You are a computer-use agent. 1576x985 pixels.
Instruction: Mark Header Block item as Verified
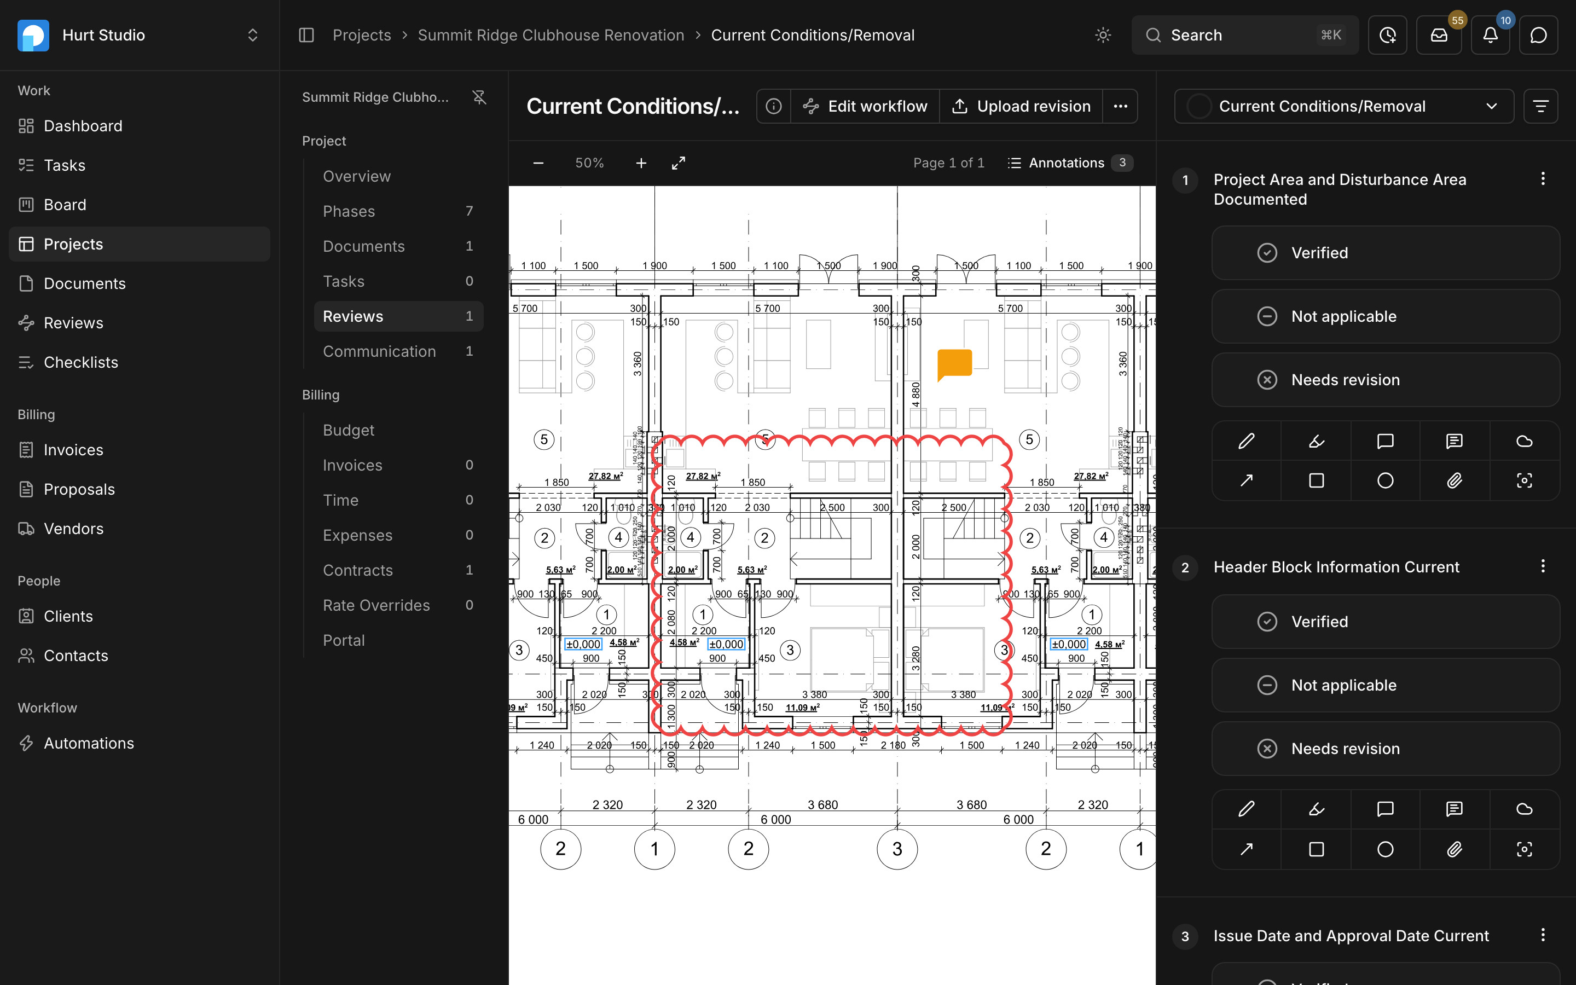(1385, 622)
